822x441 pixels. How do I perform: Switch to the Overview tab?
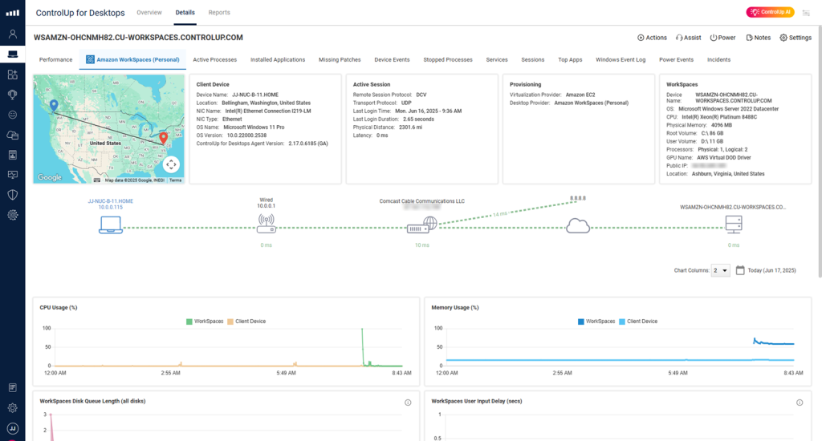[x=149, y=13]
